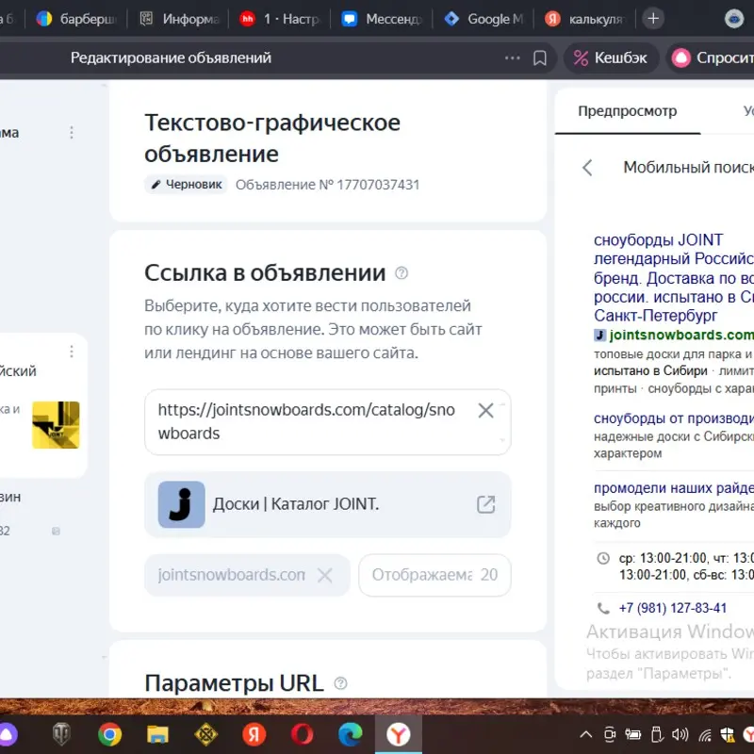Open the Кешбэк button

tap(611, 58)
